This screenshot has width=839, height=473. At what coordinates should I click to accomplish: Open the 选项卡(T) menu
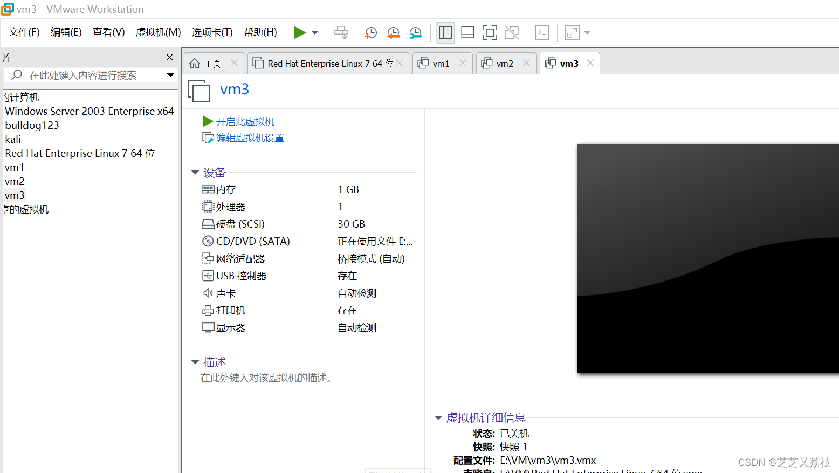(212, 32)
